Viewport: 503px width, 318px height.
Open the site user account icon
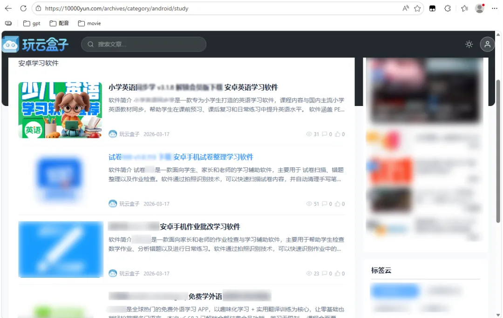click(487, 44)
